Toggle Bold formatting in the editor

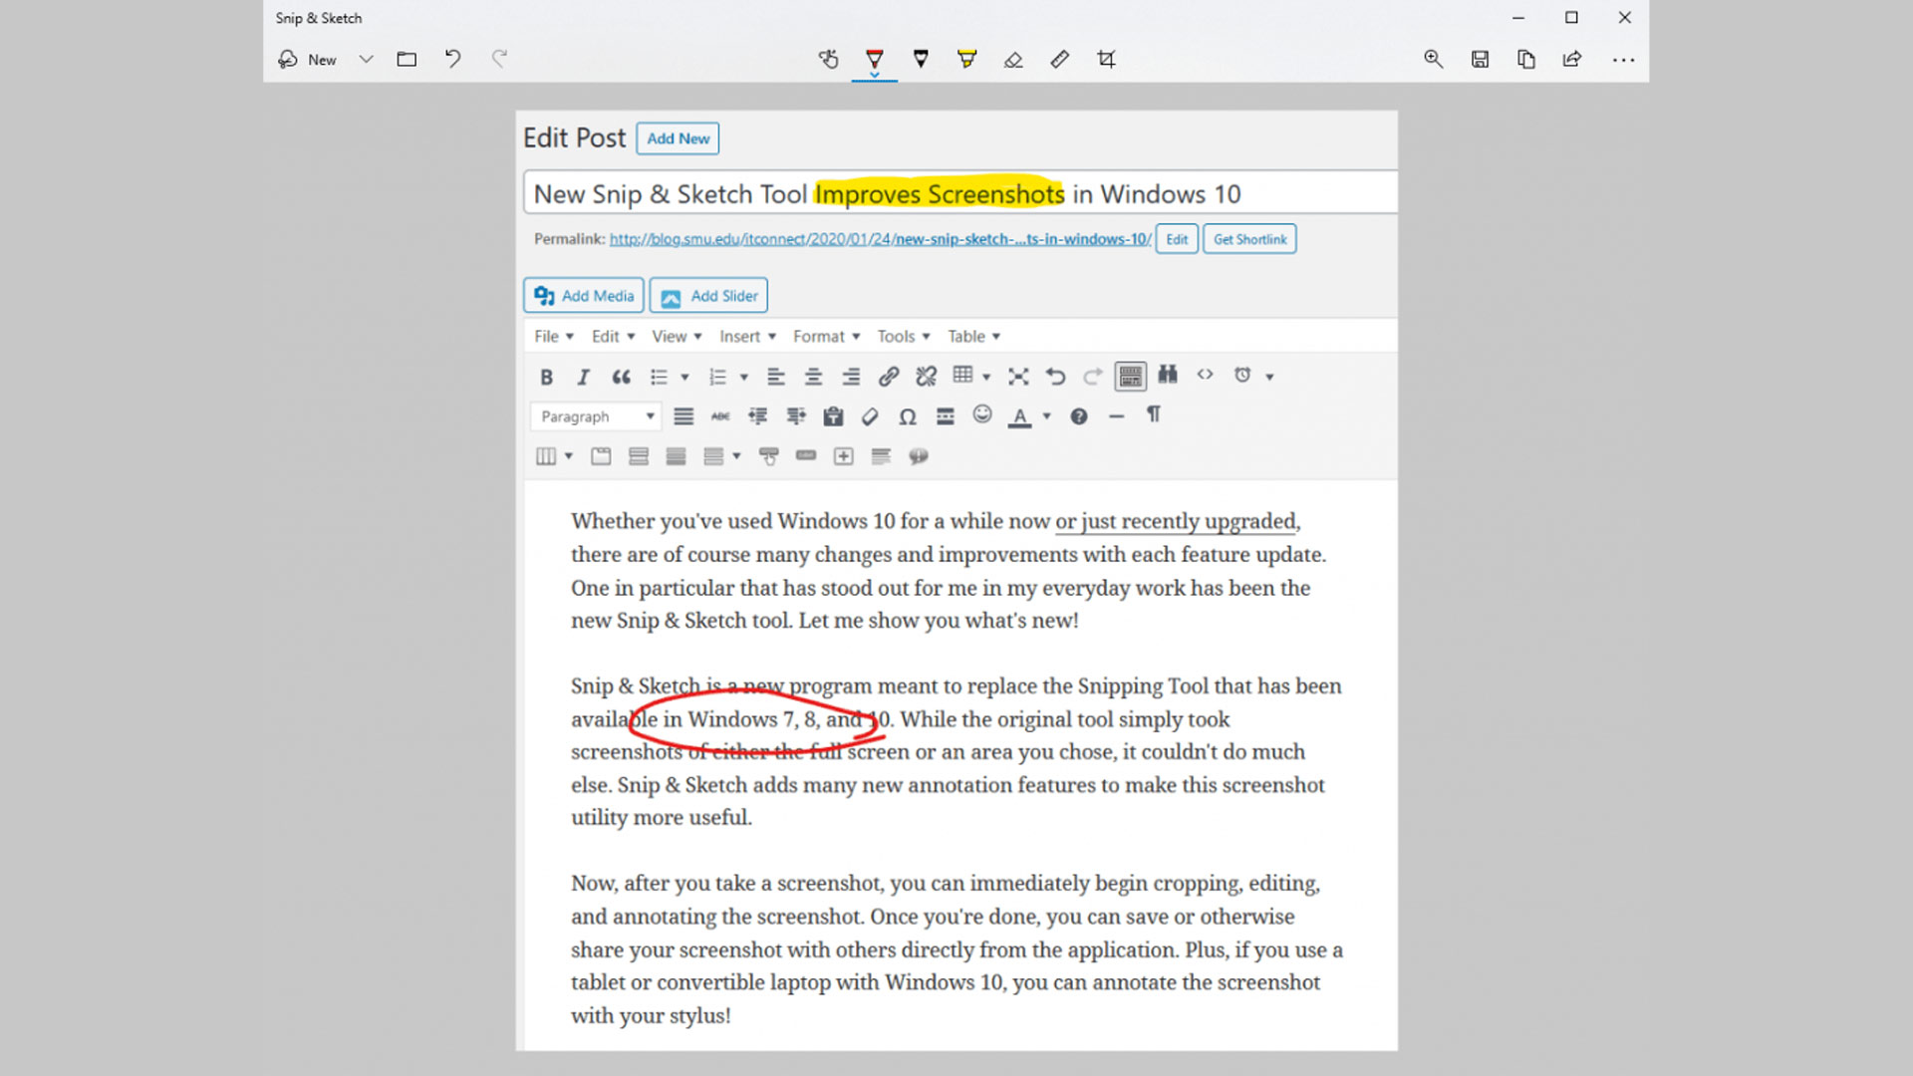[546, 377]
